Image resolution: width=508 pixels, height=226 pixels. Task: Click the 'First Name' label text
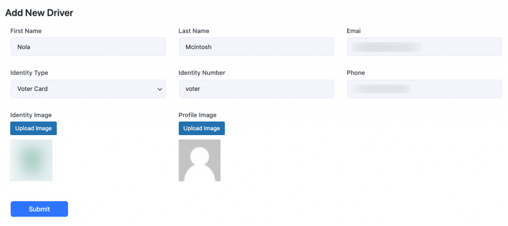pyautogui.click(x=26, y=31)
